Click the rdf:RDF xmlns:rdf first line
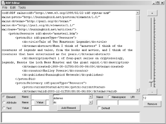The height and width of the screenshot is (124, 166). pos(56,13)
